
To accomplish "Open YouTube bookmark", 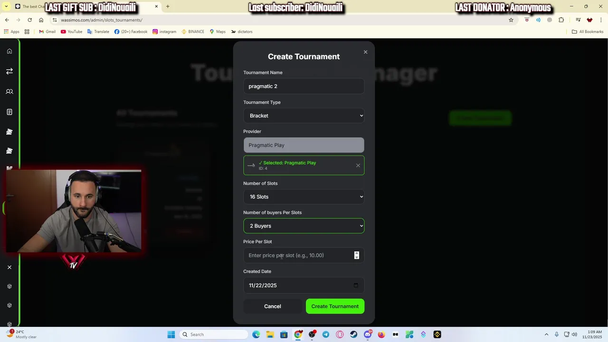I will tap(71, 32).
